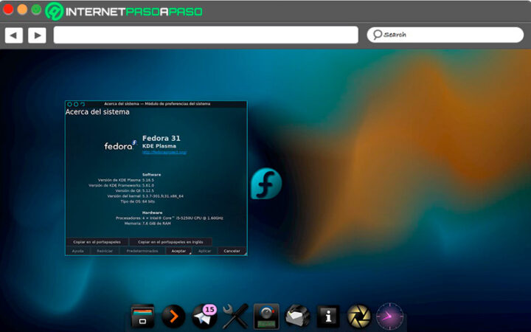Click the red close circle of the outer frame
Viewport: 531px width, 332px height.
8,9
